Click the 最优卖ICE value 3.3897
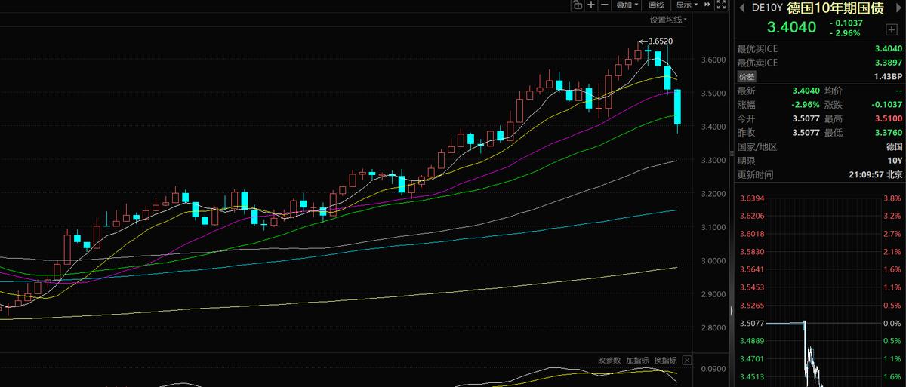Viewport: 906px width, 387px height. (888, 63)
